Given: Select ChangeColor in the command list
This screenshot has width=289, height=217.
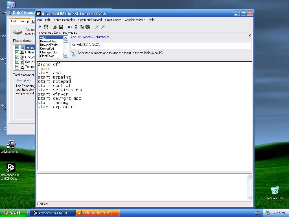Looking at the screenshot, I should [x=51, y=52].
